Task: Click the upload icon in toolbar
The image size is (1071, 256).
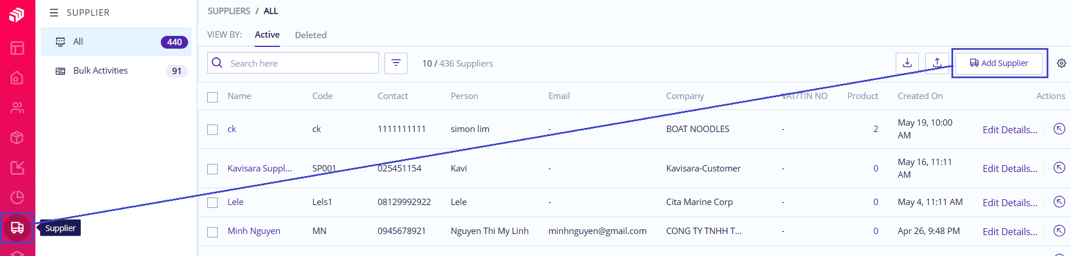Action: [937, 63]
